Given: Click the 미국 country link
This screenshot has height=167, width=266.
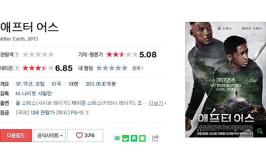Looking at the screenshot, I should coord(56,84).
